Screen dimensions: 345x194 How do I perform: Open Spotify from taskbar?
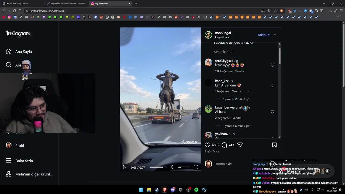coord(196,190)
